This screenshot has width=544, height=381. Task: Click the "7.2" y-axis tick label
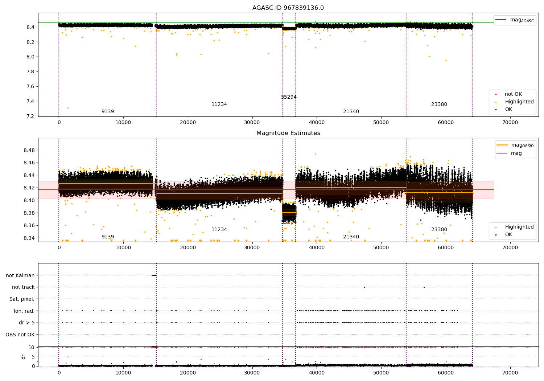tap(30, 116)
